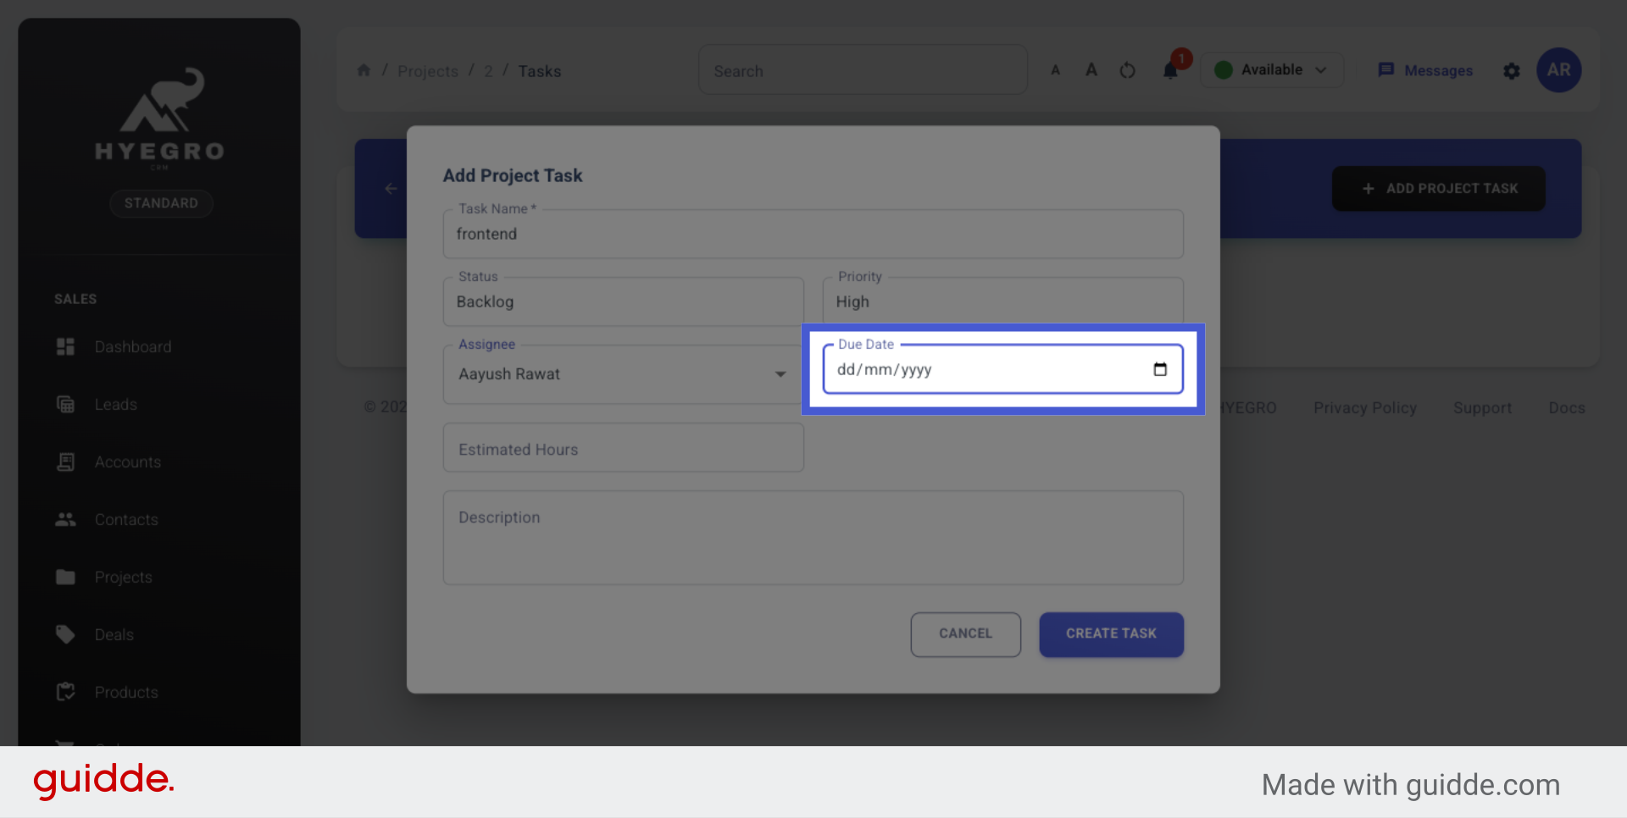Click the back arrow on blue banner
The height and width of the screenshot is (818, 1627).
coord(391,188)
